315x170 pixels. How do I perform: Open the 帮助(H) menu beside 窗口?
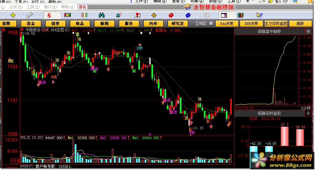click(68, 7)
